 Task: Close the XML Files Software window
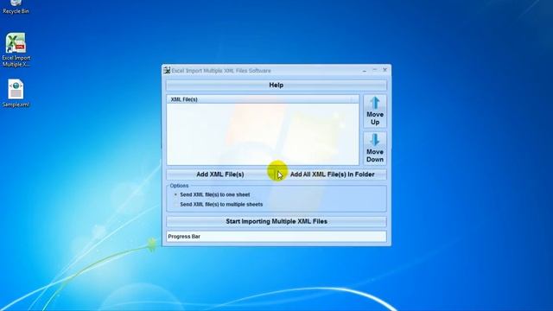385,70
